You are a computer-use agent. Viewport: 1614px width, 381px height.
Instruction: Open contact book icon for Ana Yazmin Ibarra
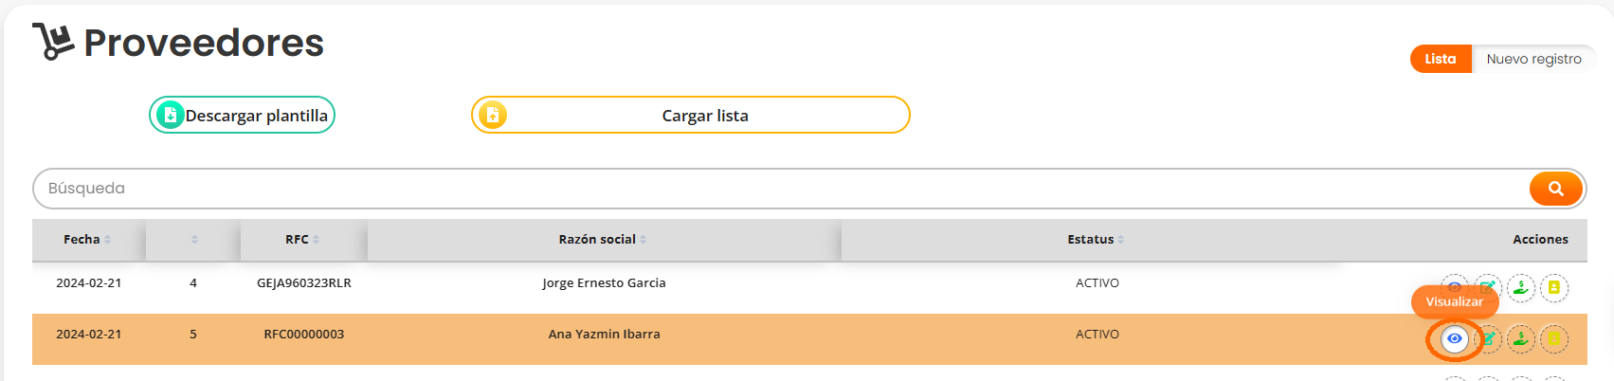1554,338
